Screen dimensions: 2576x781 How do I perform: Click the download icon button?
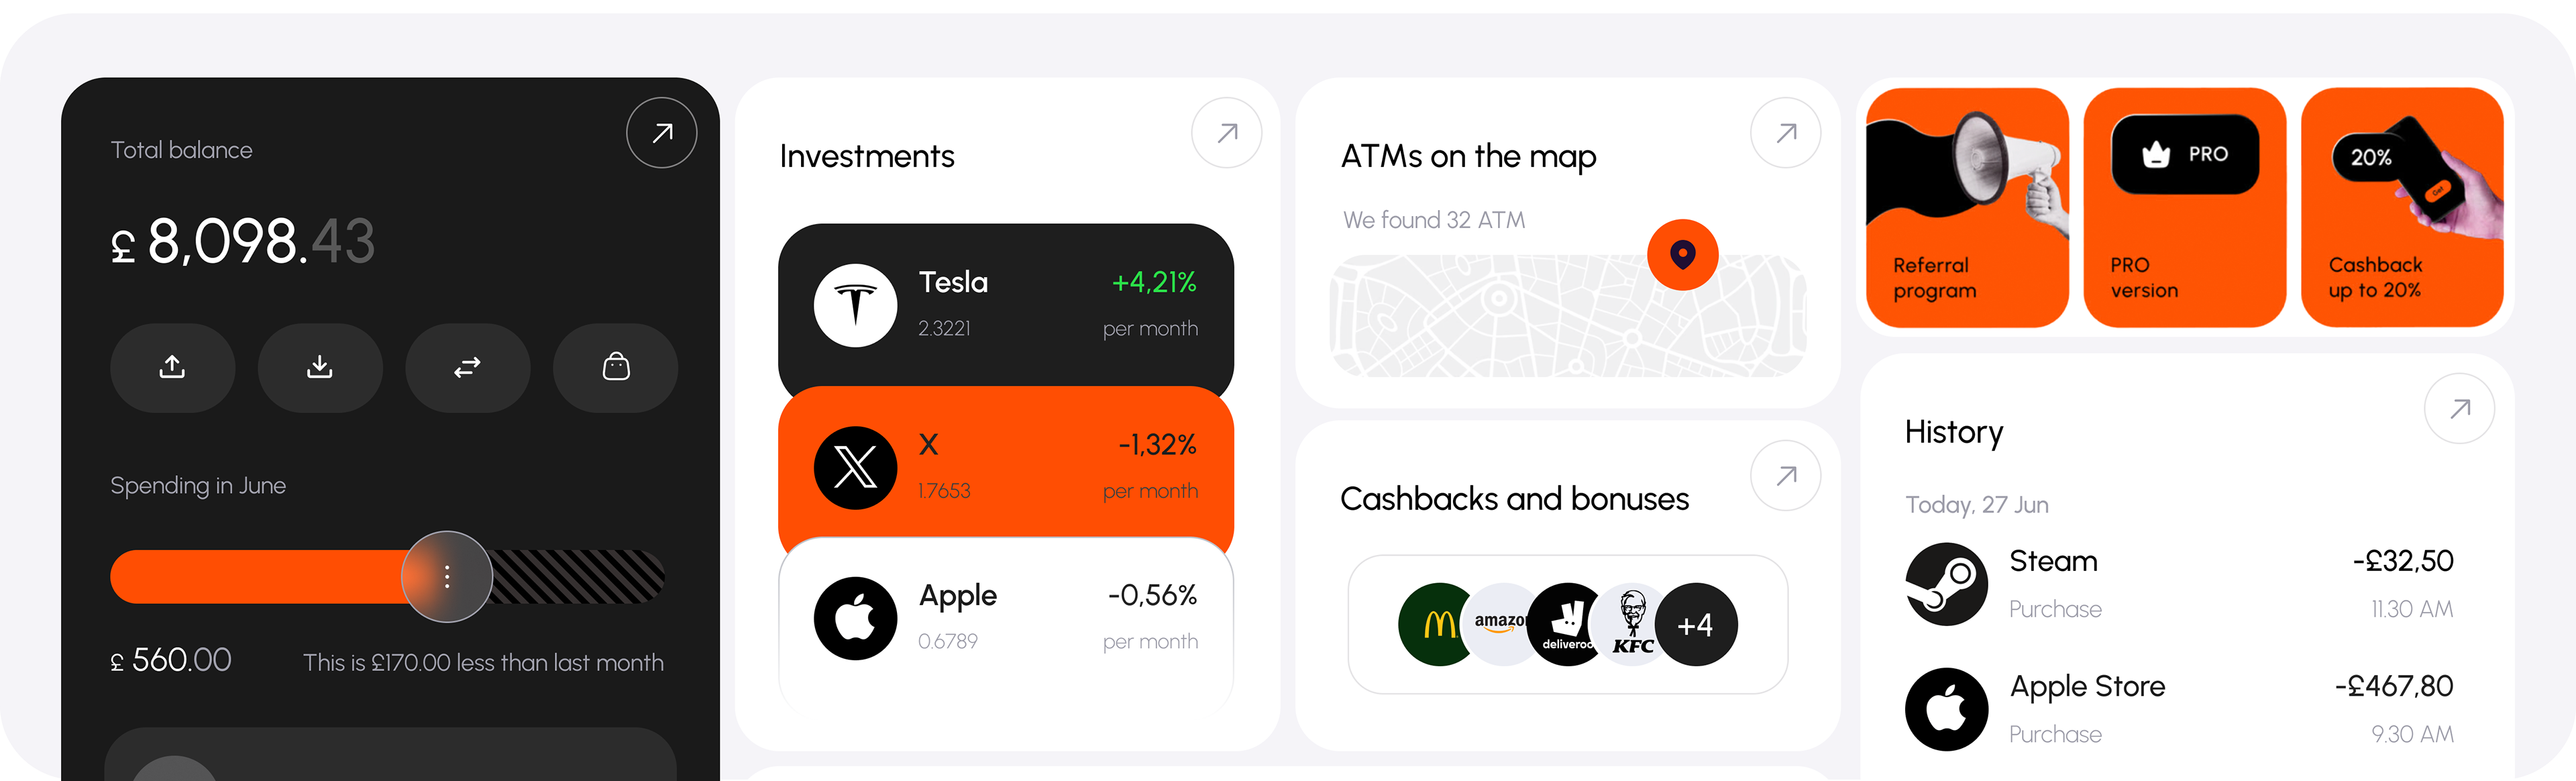320,367
